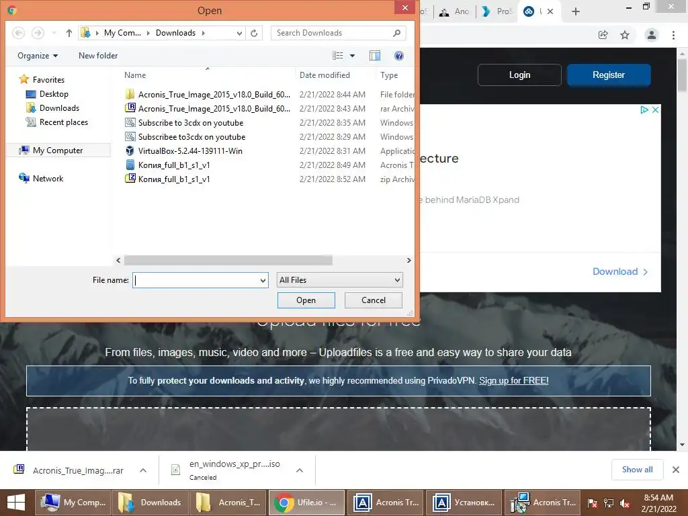Switch to Downloads taskbar window
Screen dimensions: 688x516
click(150, 503)
